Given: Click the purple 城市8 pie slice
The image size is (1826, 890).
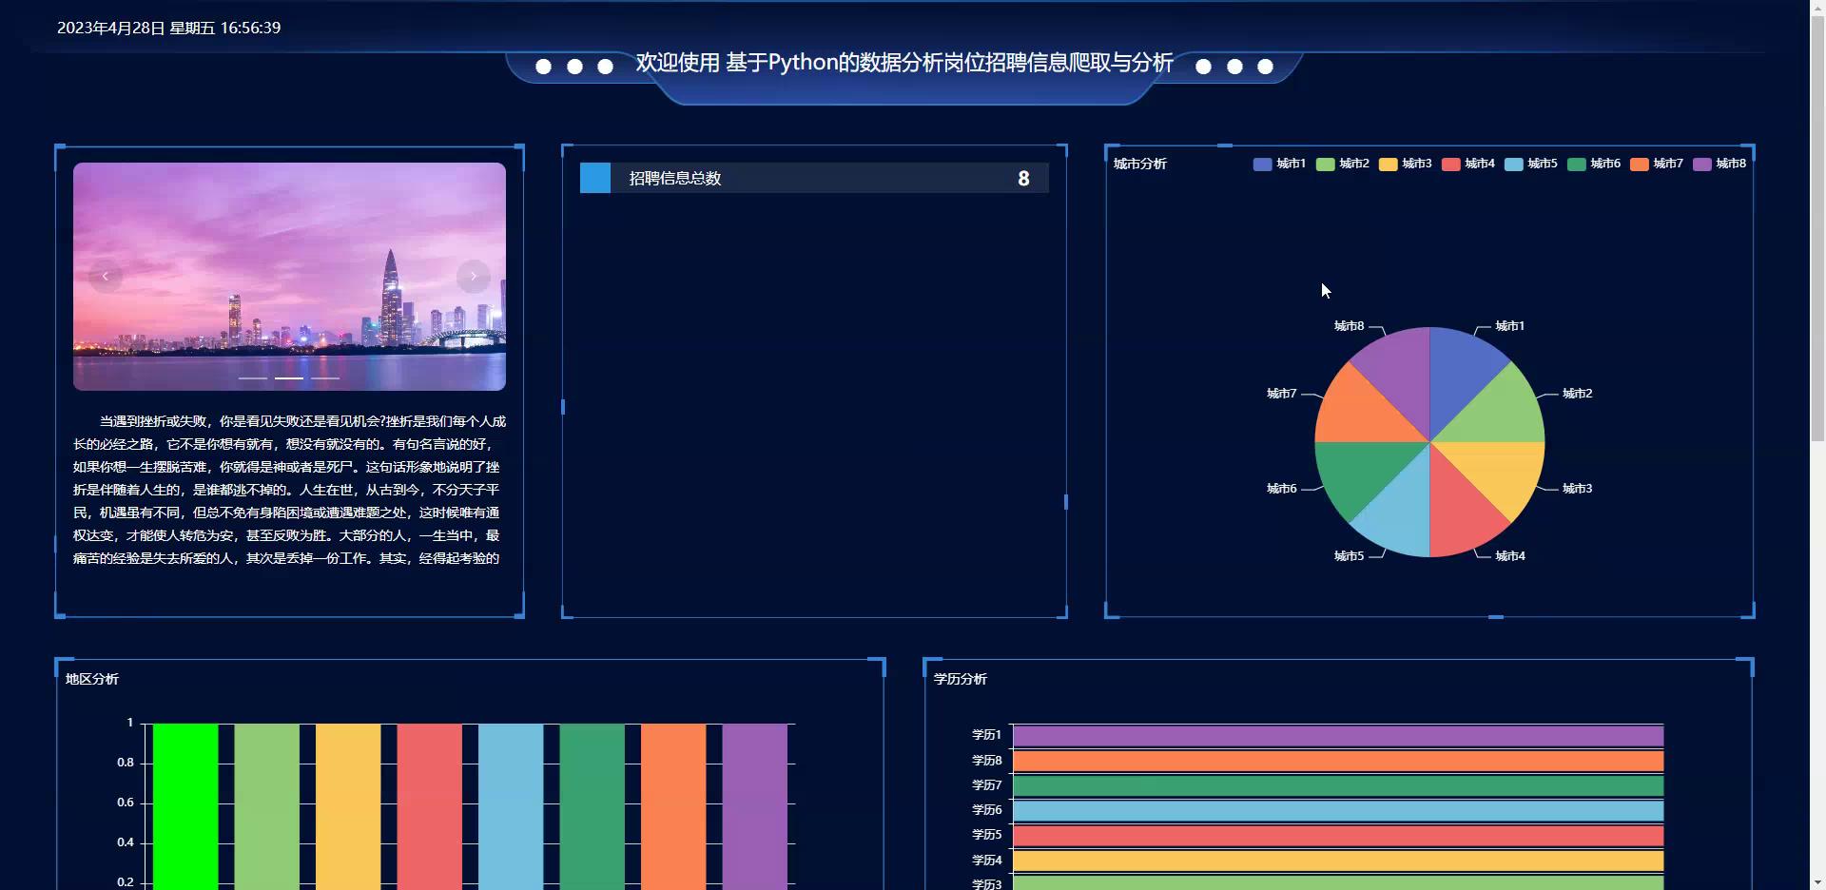Looking at the screenshot, I should [1402, 376].
